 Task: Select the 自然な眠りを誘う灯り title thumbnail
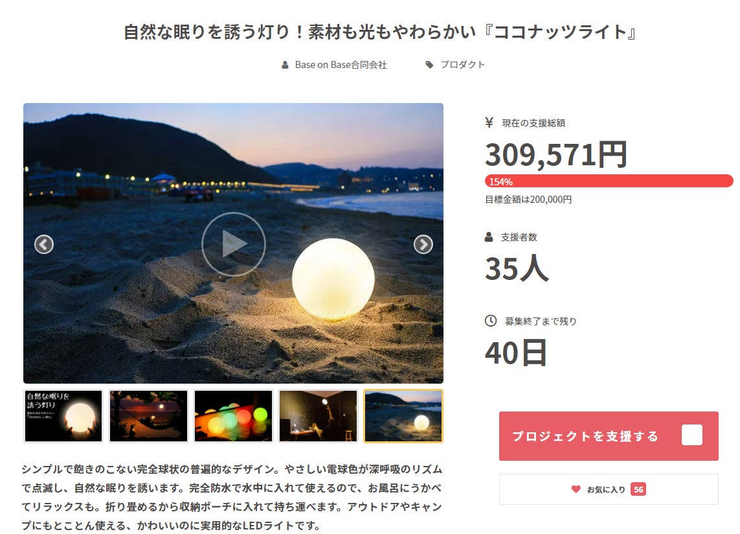[x=63, y=416]
